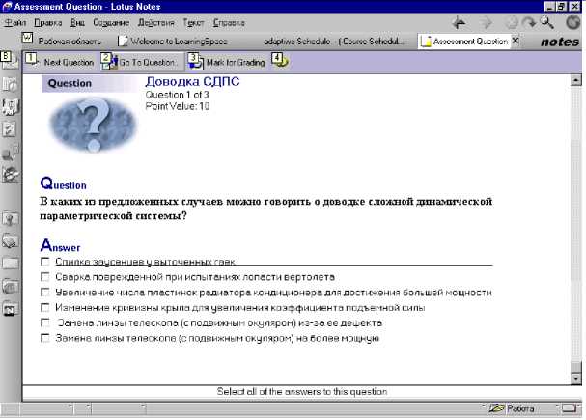Click scrollbar up arrow
The width and height of the screenshot is (586, 420).
click(x=576, y=80)
